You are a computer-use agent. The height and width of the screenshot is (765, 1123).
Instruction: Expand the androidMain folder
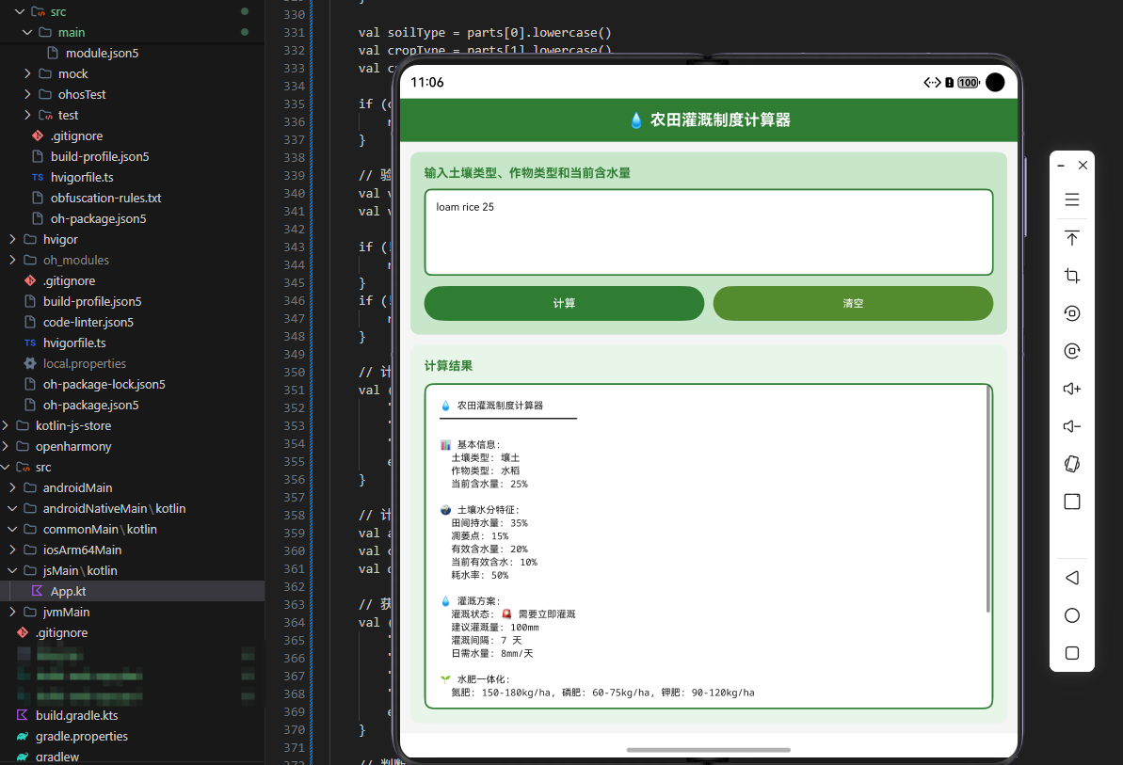tap(12, 488)
